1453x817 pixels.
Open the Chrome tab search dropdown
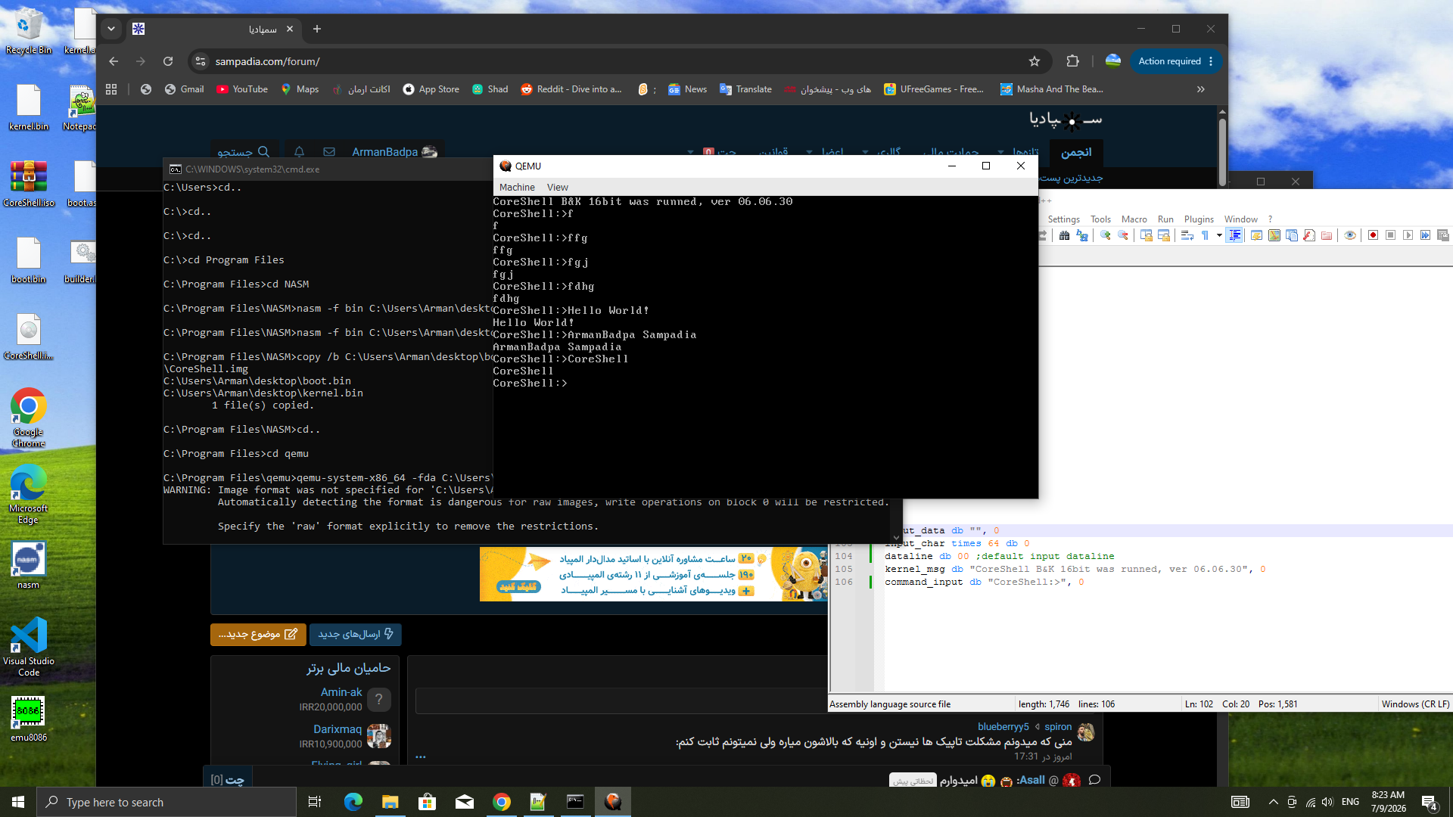point(111,29)
